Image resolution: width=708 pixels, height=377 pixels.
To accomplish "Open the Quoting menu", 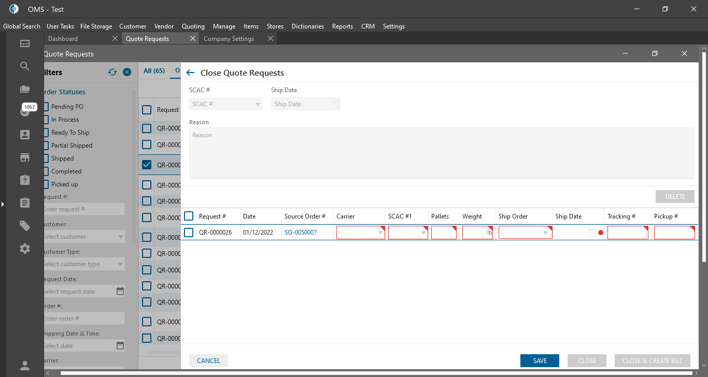I will click(x=193, y=26).
